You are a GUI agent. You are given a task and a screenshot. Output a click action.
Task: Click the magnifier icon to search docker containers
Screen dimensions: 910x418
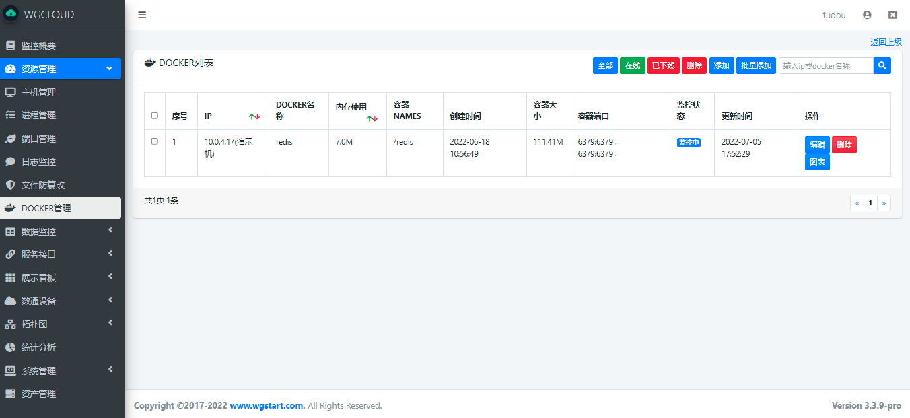click(x=882, y=65)
